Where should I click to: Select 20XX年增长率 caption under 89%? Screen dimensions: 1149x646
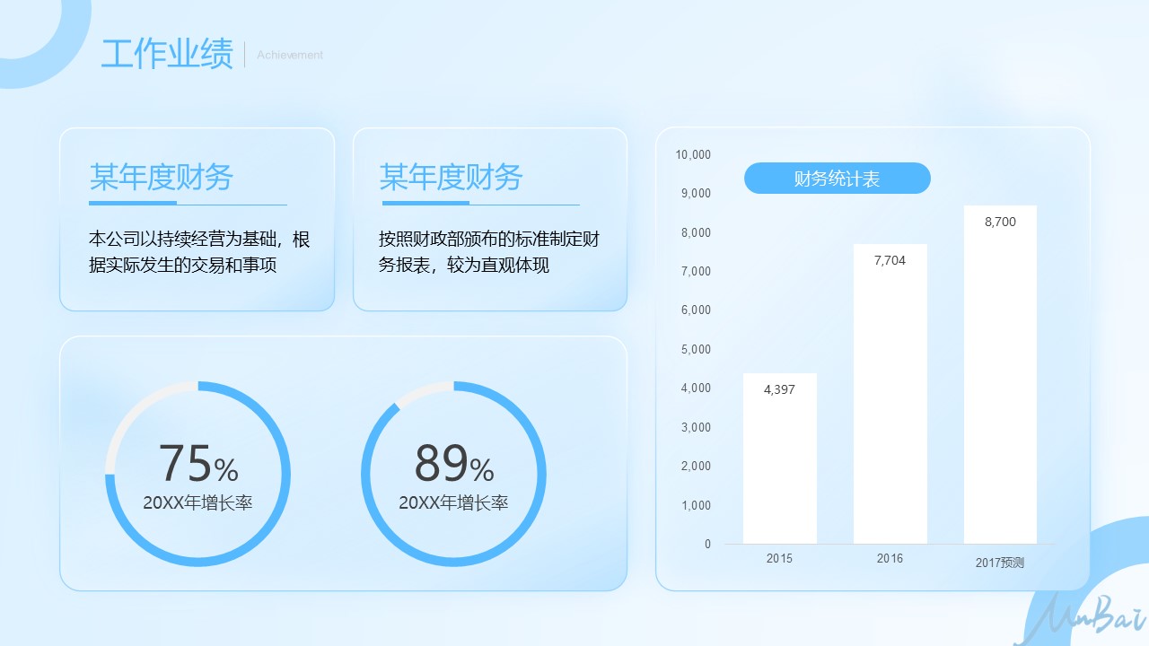pyautogui.click(x=453, y=502)
